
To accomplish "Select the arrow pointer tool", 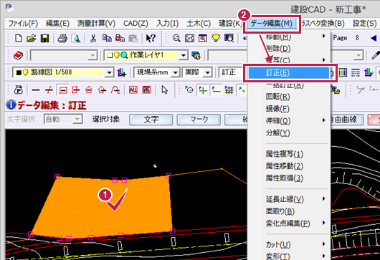I will click(x=165, y=90).
